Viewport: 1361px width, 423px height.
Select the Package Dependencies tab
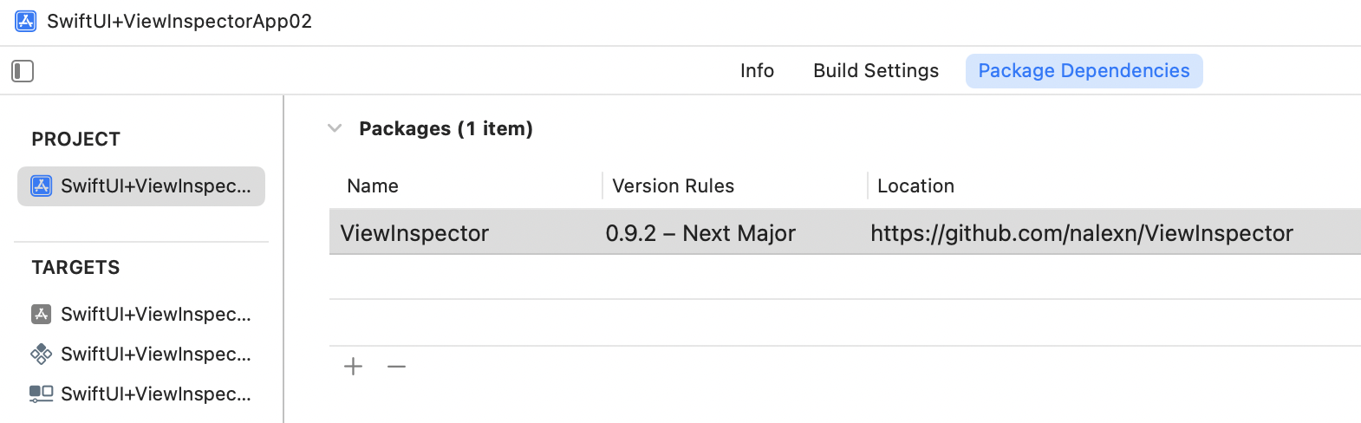pos(1084,71)
